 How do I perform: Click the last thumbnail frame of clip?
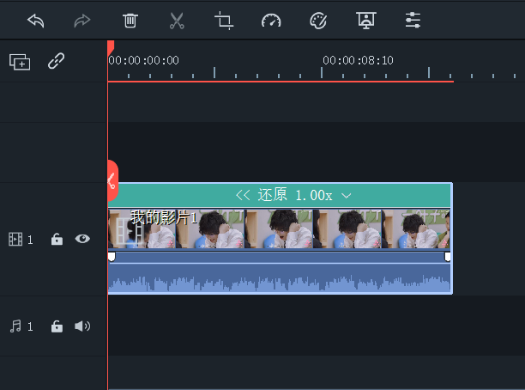click(x=416, y=229)
